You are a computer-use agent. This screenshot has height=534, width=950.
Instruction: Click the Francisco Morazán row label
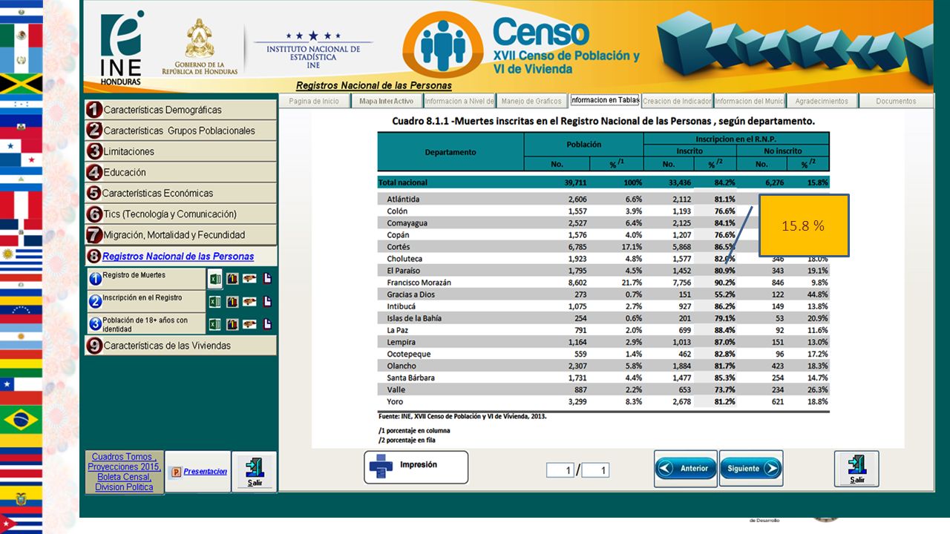(x=419, y=283)
